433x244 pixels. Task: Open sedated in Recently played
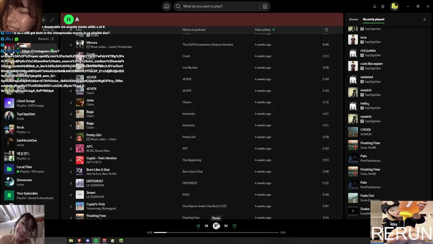tap(366, 77)
